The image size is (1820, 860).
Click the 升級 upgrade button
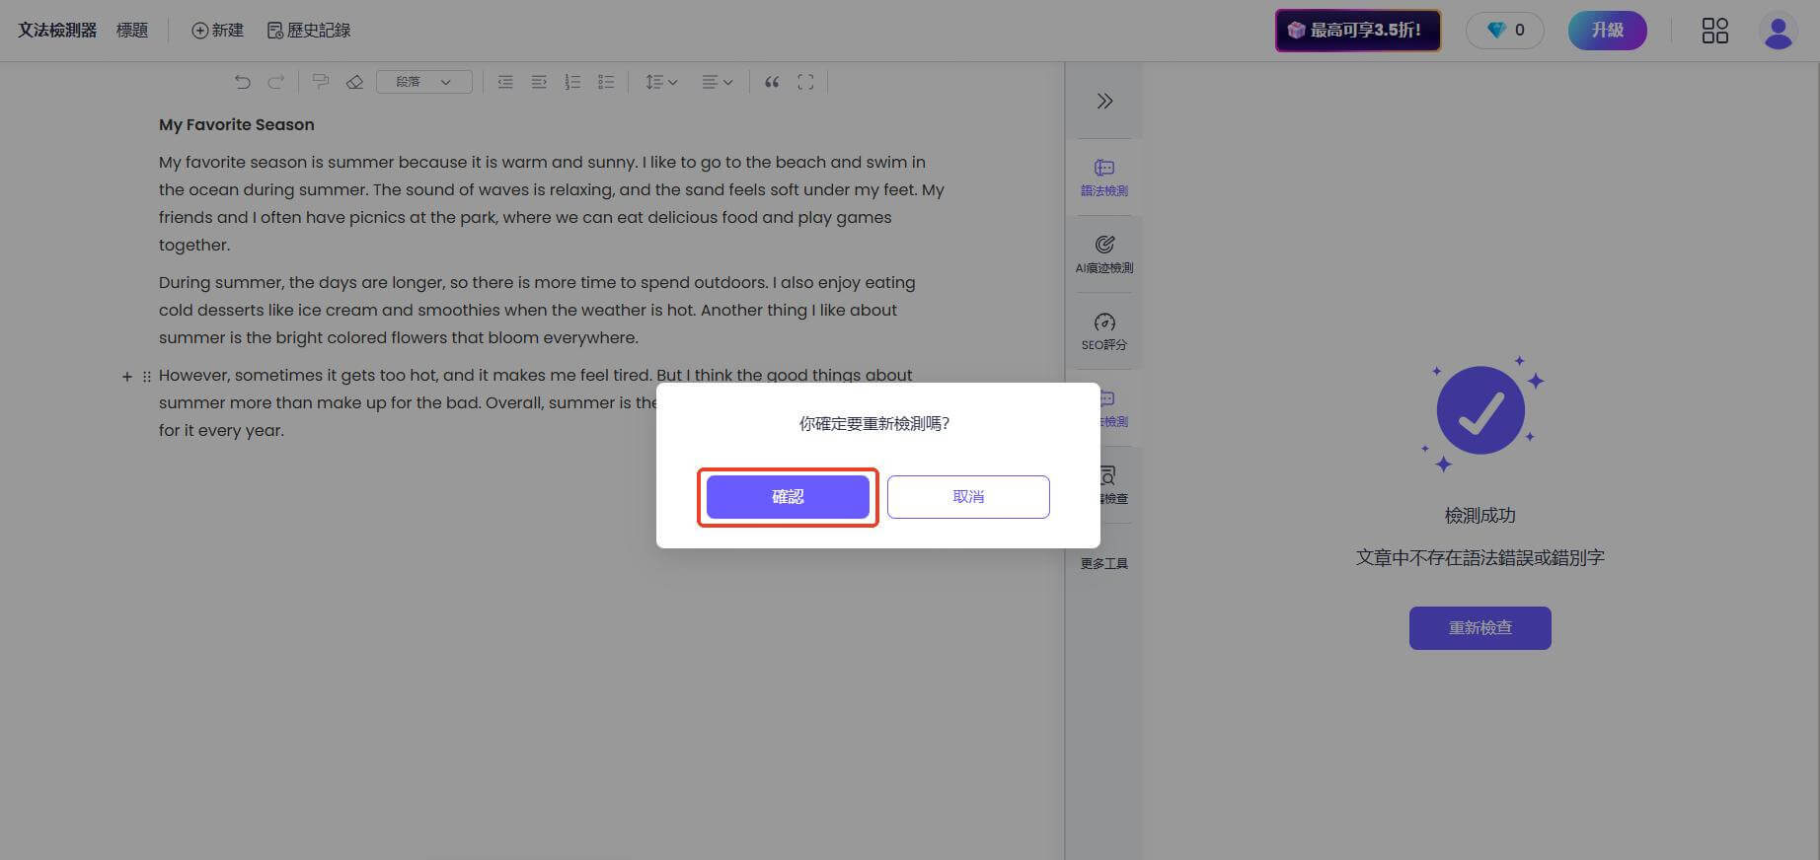[x=1607, y=31]
